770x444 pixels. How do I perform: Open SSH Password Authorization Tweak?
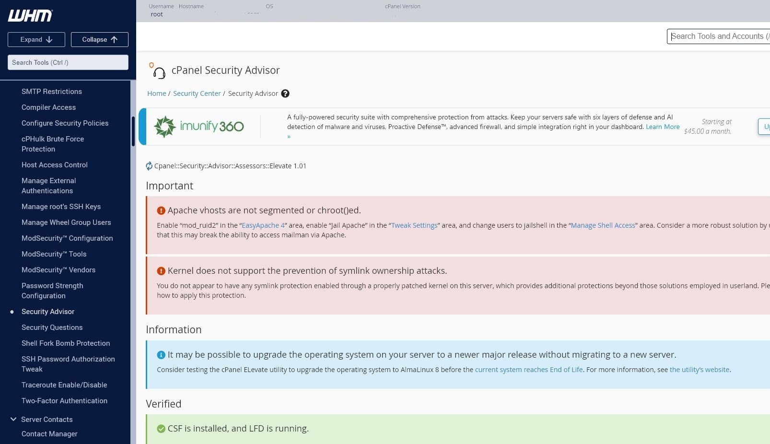point(68,364)
